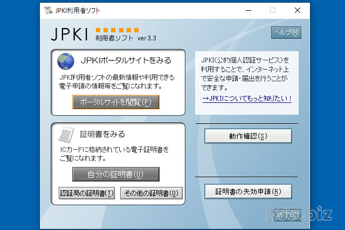This screenshot has height=230, width=345.
Task: Open その他の証明書(O)
Action: [151, 193]
